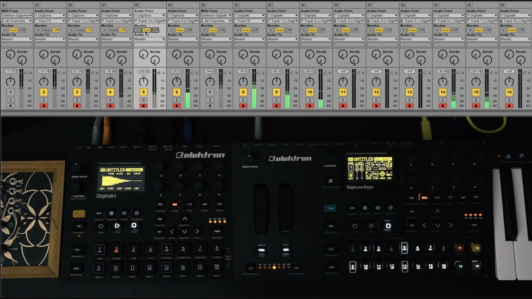Click the volume fader handle on track 1
Image resolution: width=532 pixels, height=299 pixels.
coord(25,73)
